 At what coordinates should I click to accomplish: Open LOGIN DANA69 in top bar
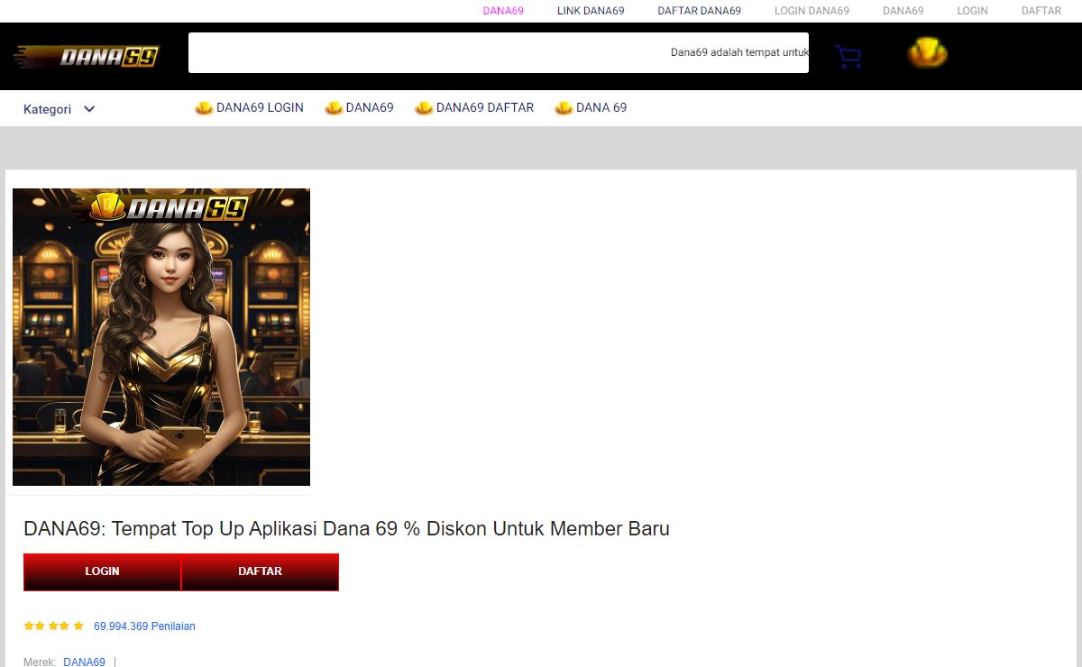(811, 11)
